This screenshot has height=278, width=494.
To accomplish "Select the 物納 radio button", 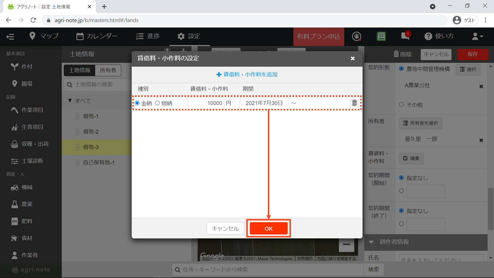I will click(157, 103).
